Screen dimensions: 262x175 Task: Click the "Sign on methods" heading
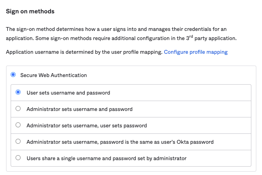30,11
